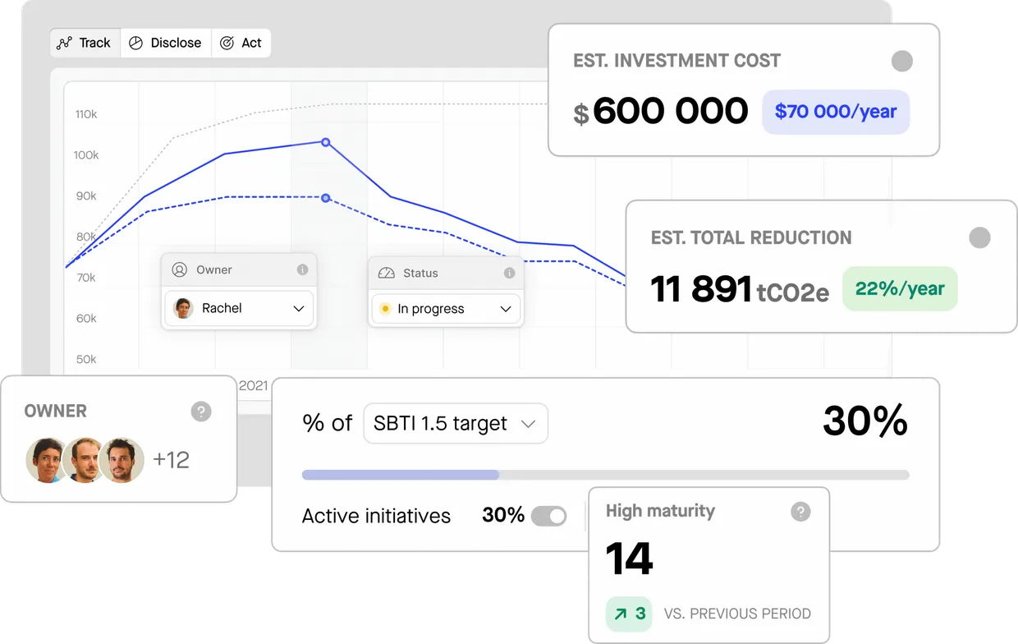Click the target icon beside Act
The image size is (1018, 644).
tap(227, 42)
